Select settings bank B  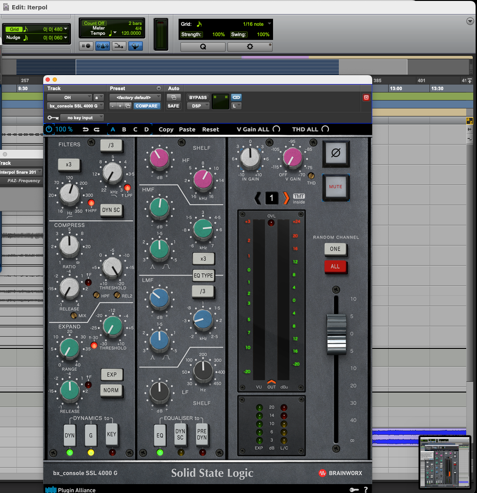(124, 129)
